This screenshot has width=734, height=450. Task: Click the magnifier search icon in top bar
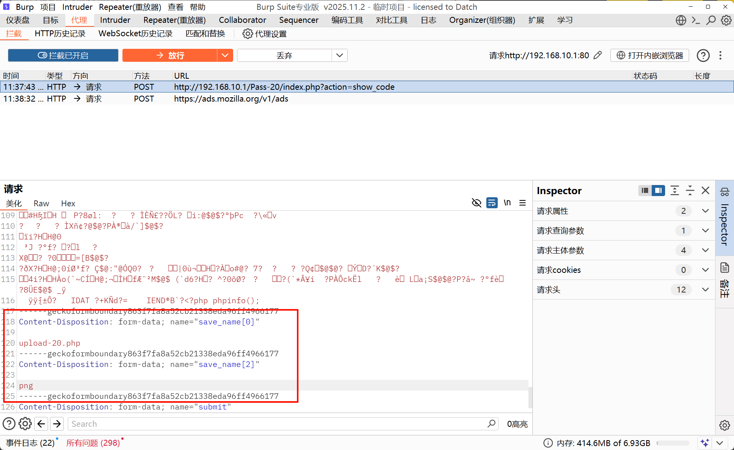coord(711,20)
